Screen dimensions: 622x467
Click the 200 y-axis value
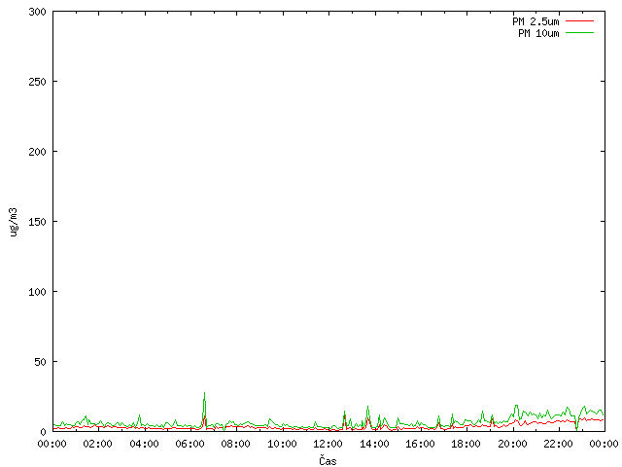tap(37, 152)
